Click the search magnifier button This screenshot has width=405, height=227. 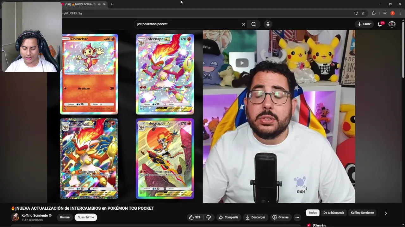pos(254,24)
